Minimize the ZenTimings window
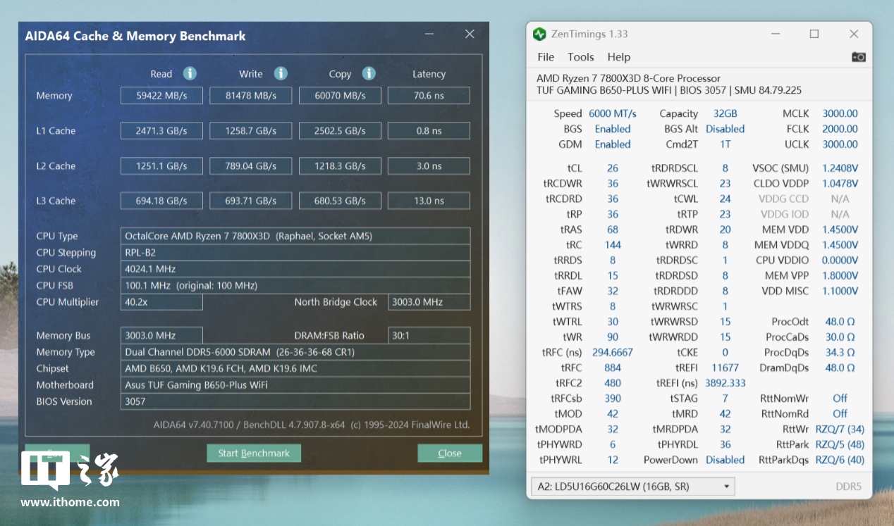 [x=775, y=34]
